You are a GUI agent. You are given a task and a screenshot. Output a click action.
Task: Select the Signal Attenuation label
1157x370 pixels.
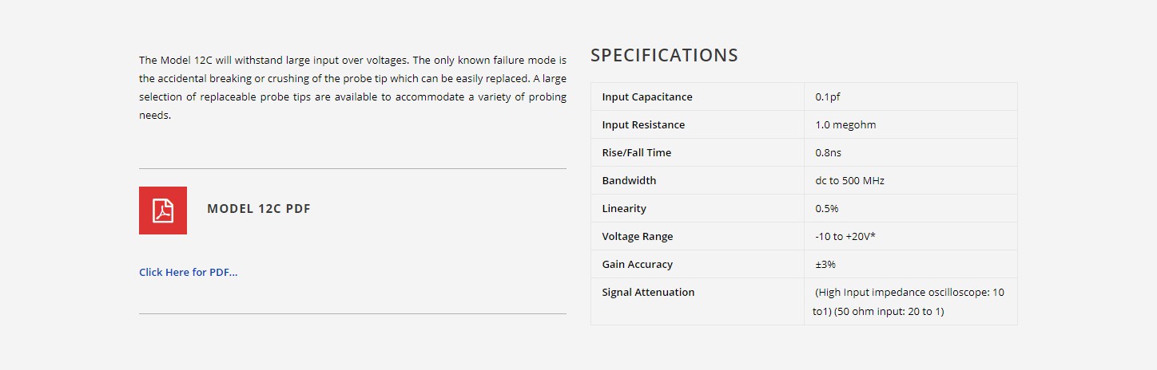[x=648, y=292]
